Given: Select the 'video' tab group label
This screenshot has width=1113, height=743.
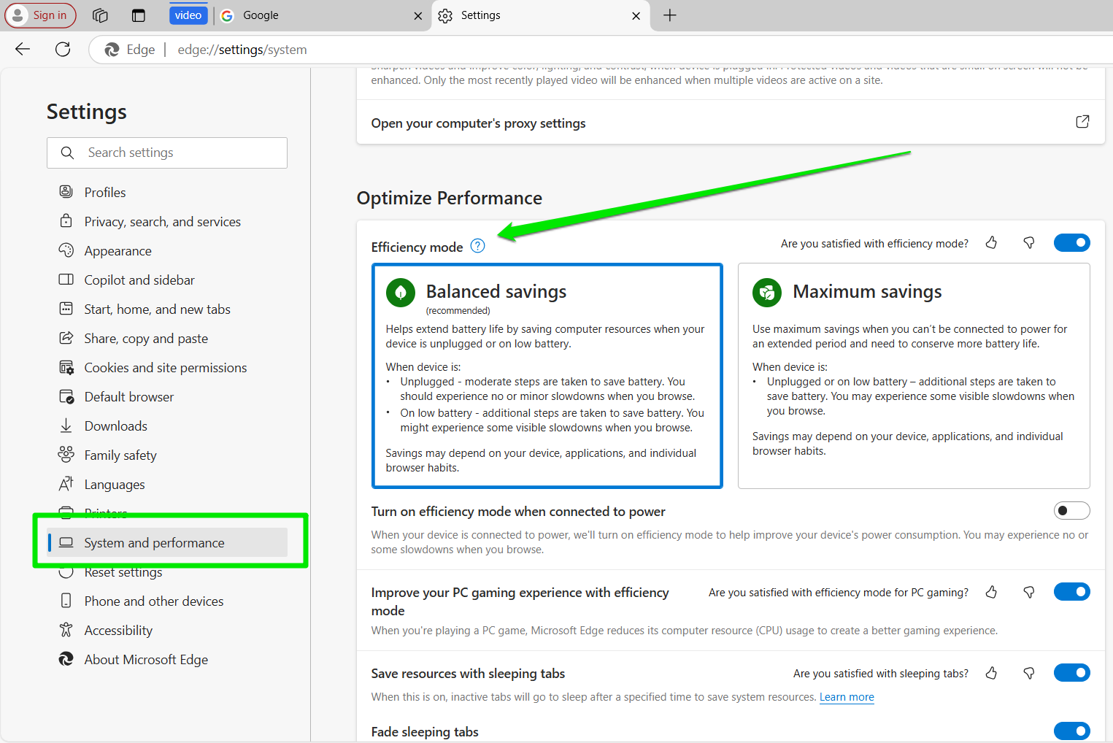Looking at the screenshot, I should pos(188,15).
